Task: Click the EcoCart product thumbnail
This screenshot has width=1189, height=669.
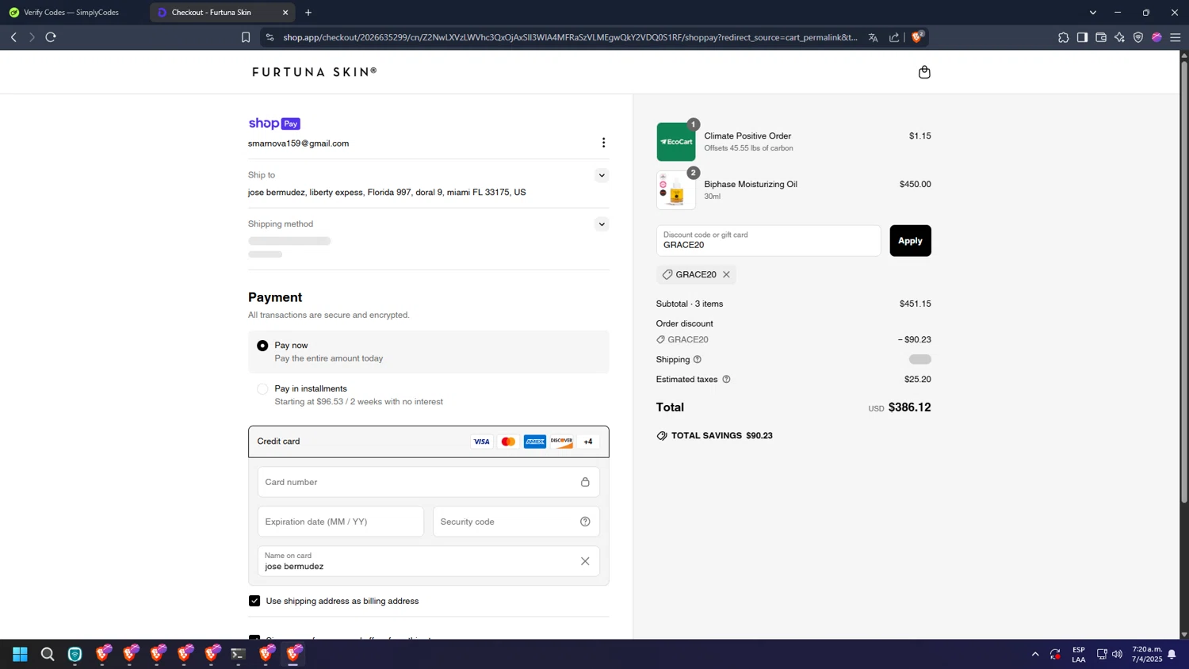Action: tap(675, 142)
